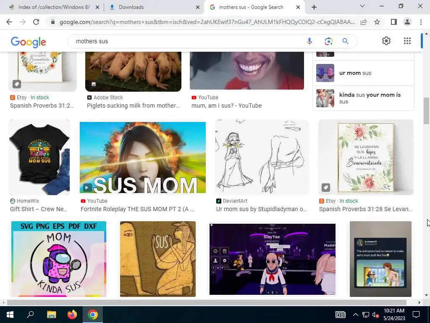This screenshot has width=430, height=323.
Task: Share this page using the share icon
Action: click(x=364, y=22)
